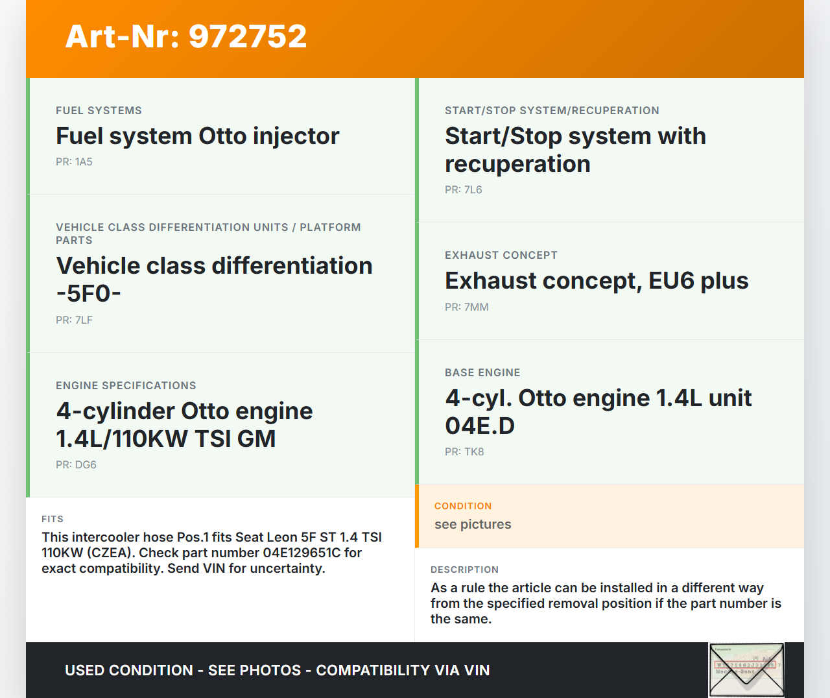Select Exhaust concept, EU6 plus heading
This screenshot has height=698, width=830.
coord(596,281)
